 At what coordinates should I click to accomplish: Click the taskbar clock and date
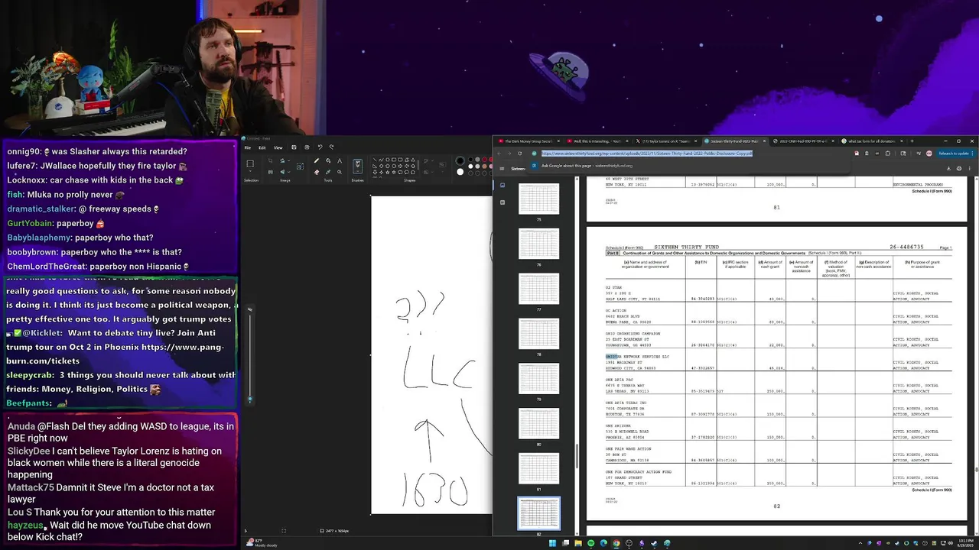(966, 543)
